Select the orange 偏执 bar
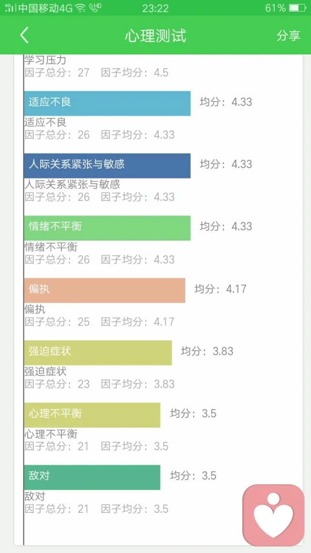 [x=105, y=290]
